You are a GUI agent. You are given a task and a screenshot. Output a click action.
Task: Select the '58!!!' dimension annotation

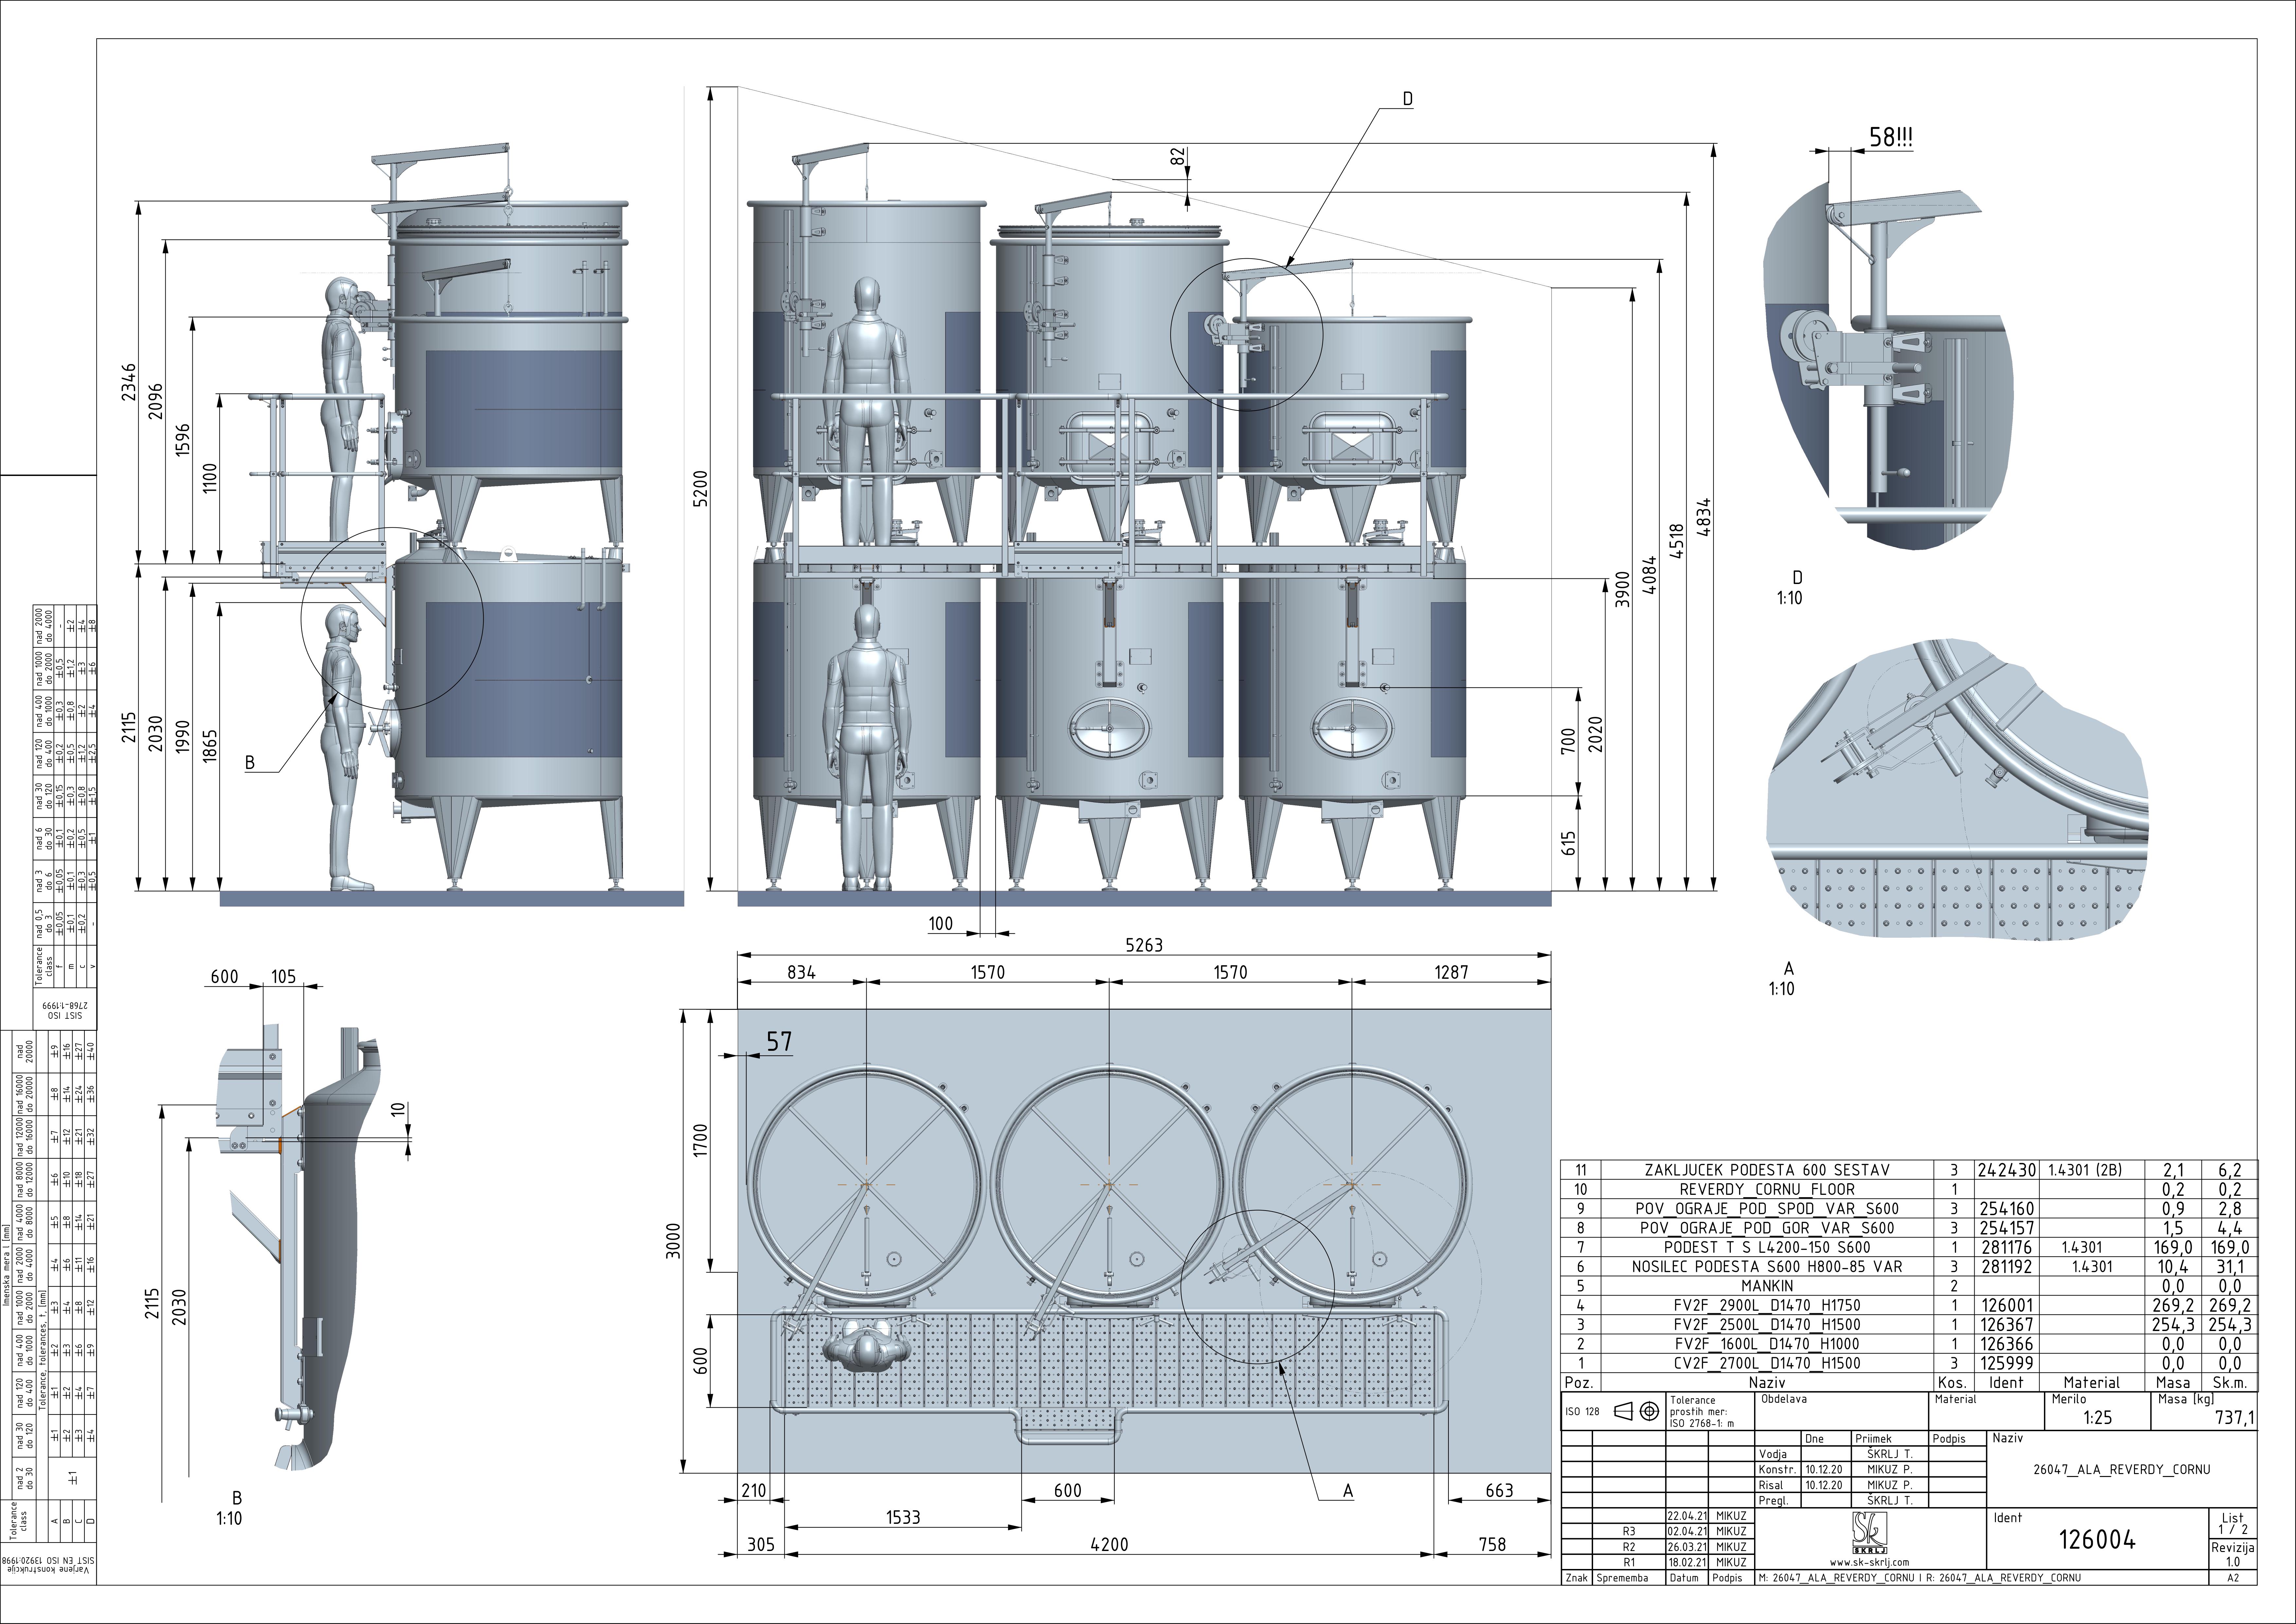pos(1891,137)
